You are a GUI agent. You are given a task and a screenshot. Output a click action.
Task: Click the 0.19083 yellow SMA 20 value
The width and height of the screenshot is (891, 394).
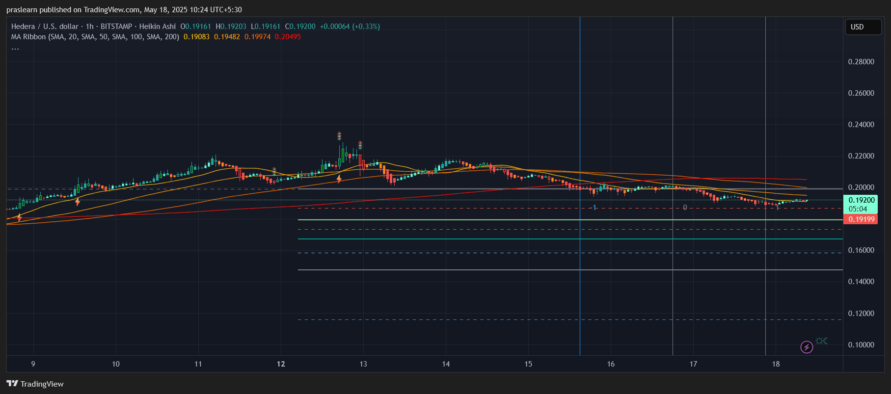tap(196, 37)
